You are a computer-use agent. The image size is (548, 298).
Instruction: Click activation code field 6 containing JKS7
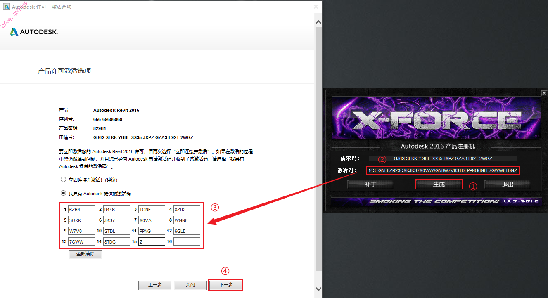pyautogui.click(x=116, y=220)
